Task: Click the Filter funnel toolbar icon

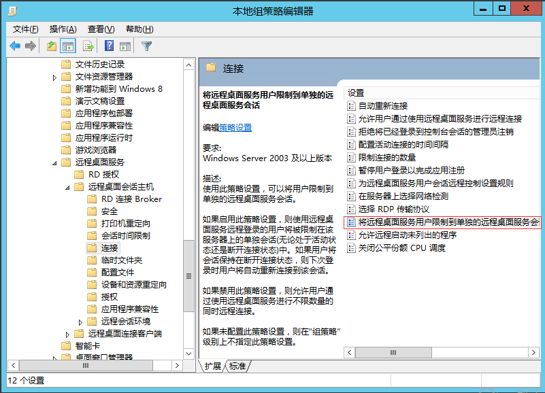Action: (x=147, y=46)
